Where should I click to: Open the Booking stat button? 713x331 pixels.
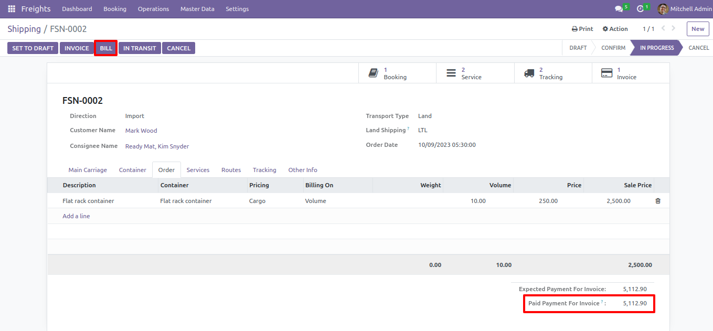(397, 73)
